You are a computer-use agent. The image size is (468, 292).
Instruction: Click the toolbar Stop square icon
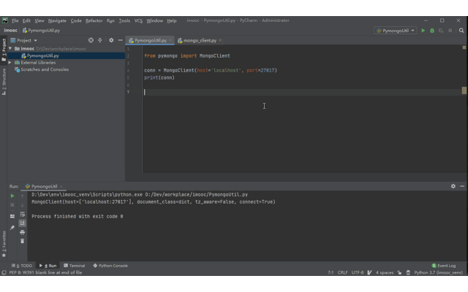pos(450,31)
